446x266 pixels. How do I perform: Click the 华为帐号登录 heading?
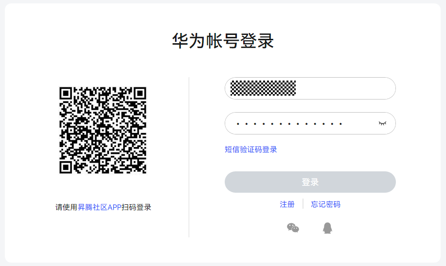[223, 41]
